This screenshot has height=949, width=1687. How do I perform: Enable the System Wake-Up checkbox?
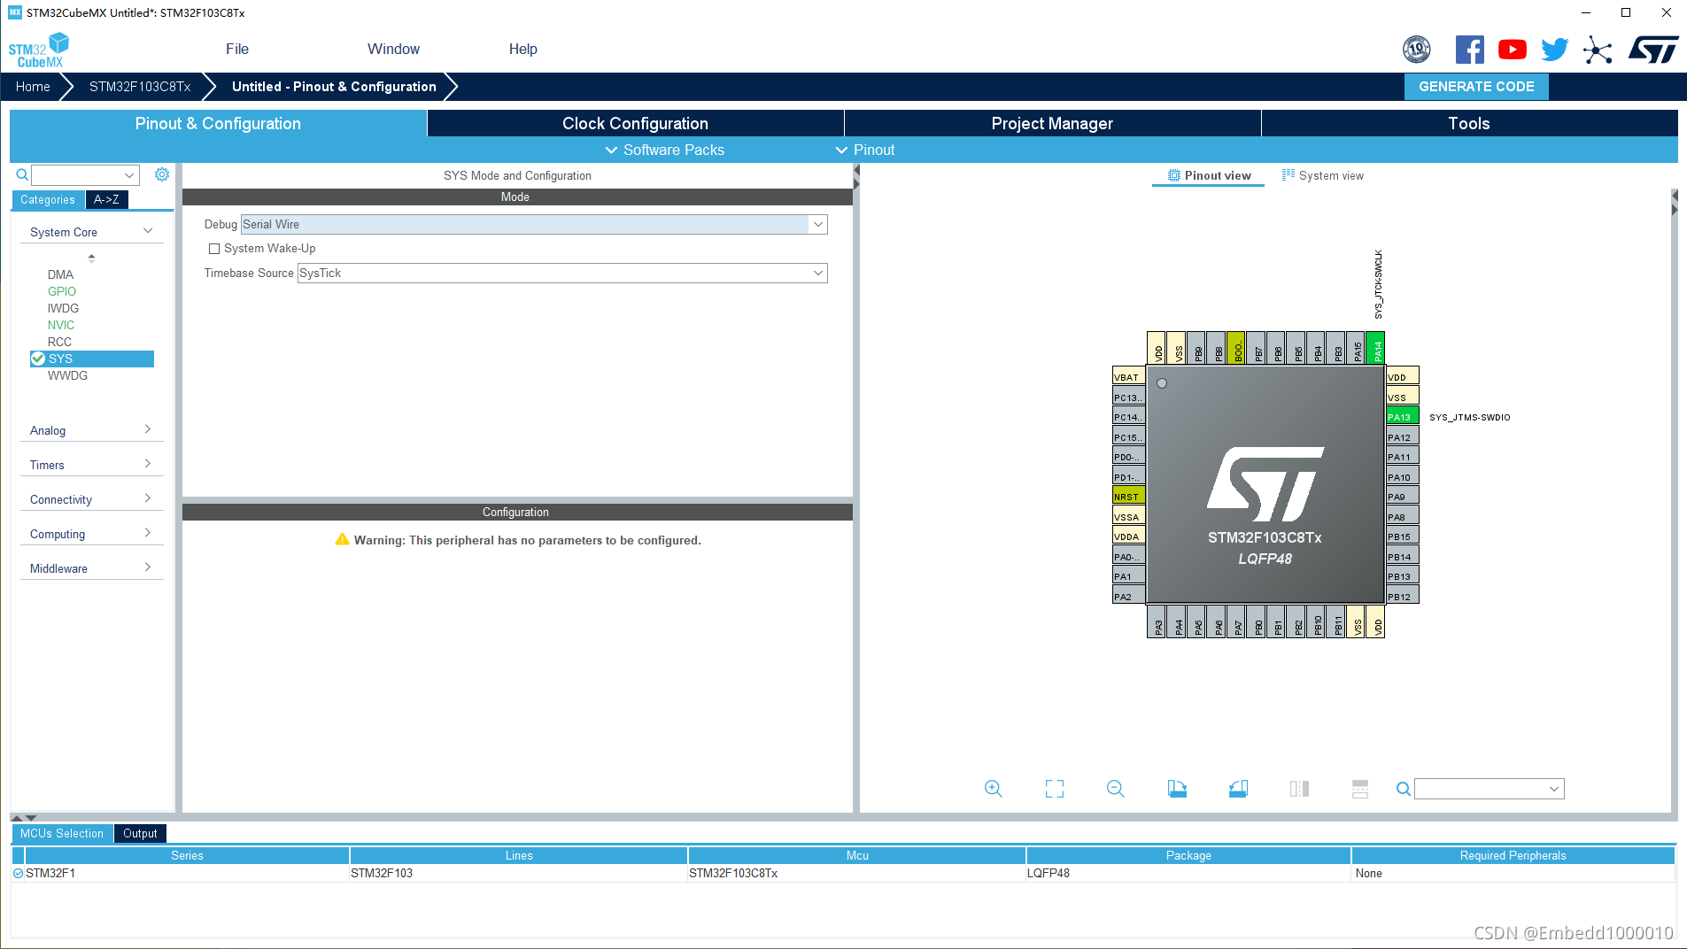(x=213, y=249)
